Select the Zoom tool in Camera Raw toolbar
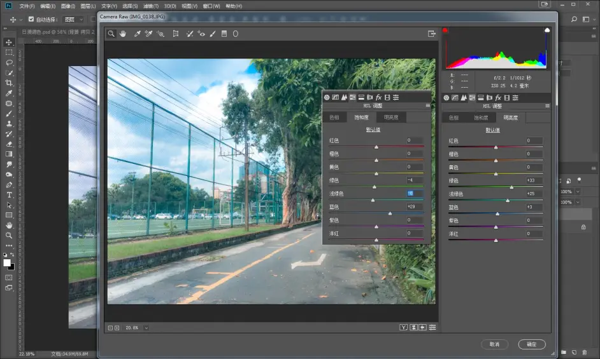600x359 pixels. [x=111, y=34]
